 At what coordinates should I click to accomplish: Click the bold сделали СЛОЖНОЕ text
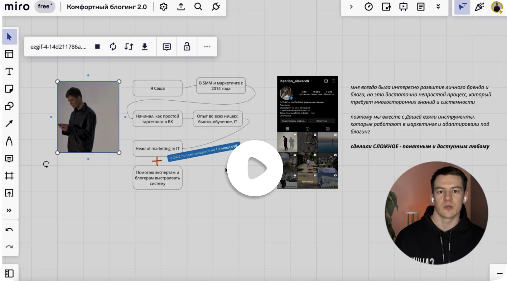point(420,146)
